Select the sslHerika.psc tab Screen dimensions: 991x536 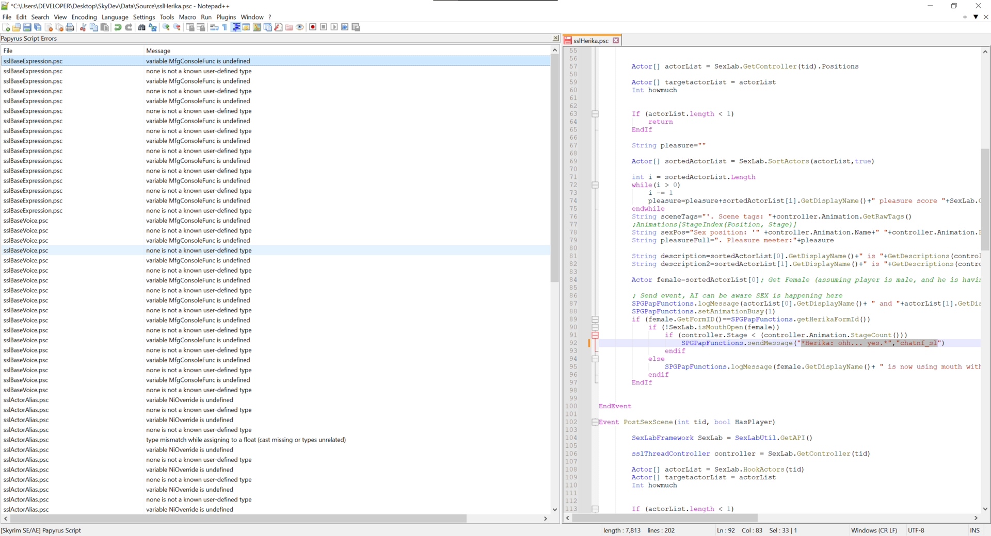click(590, 41)
